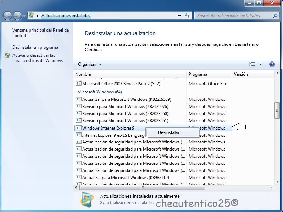This screenshot has width=283, height=212.
Task: Click icon of update KB2259539
Action: point(78,99)
